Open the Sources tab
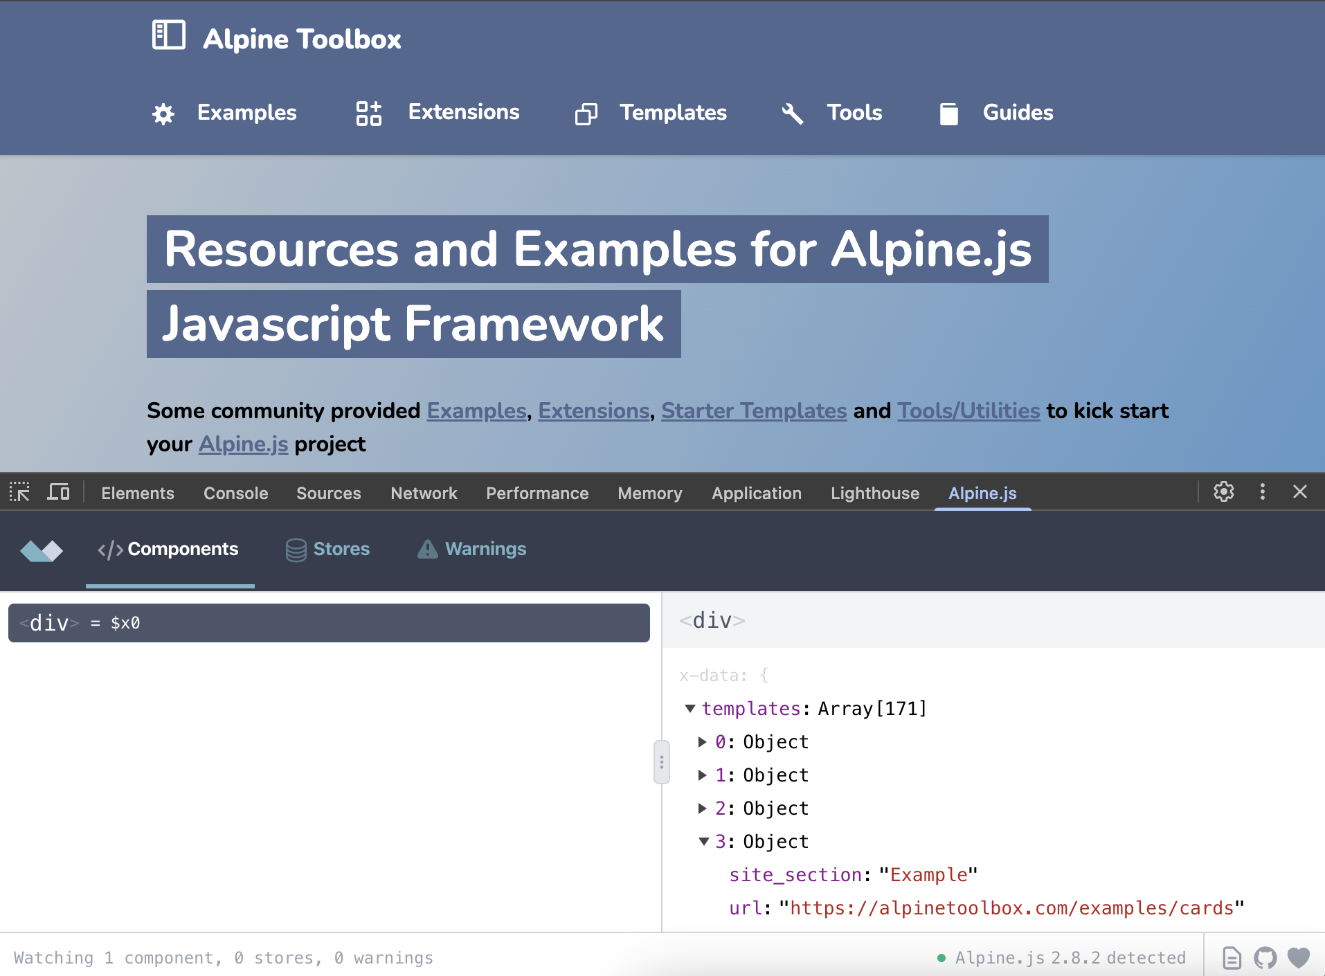 tap(329, 493)
